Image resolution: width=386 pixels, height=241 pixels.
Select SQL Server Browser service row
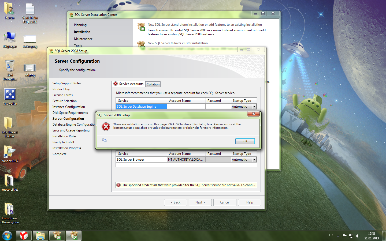142,160
